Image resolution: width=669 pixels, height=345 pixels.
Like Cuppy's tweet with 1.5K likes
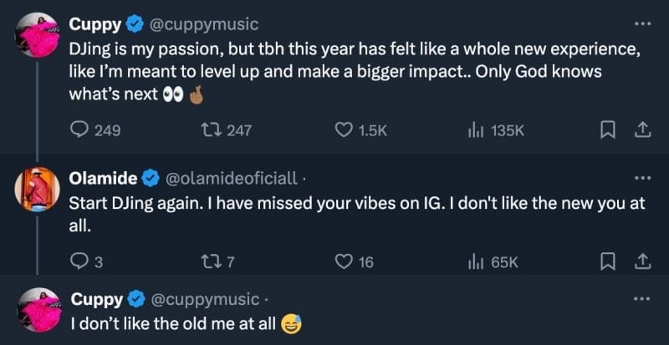343,129
